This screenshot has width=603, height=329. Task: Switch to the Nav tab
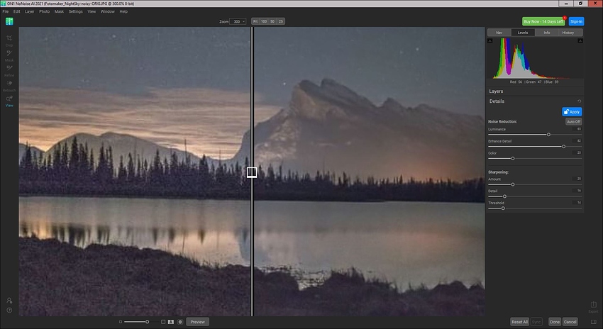pos(499,33)
